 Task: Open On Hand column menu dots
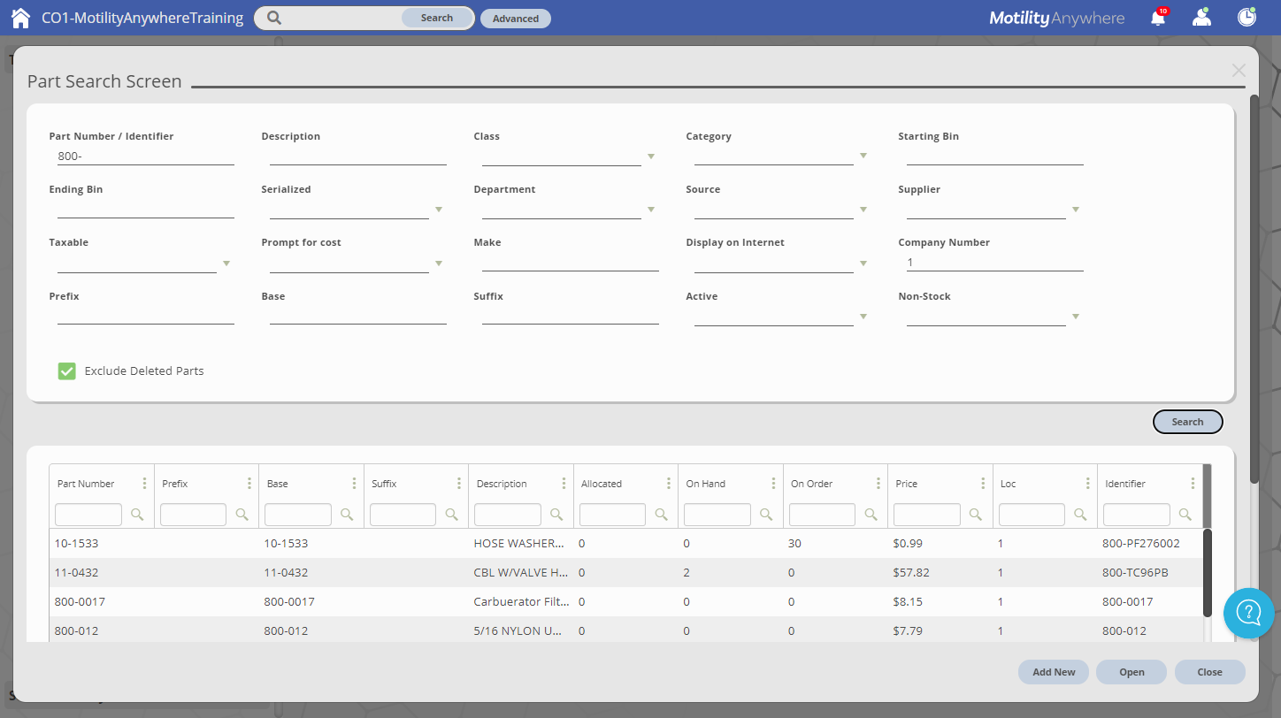[773, 484]
